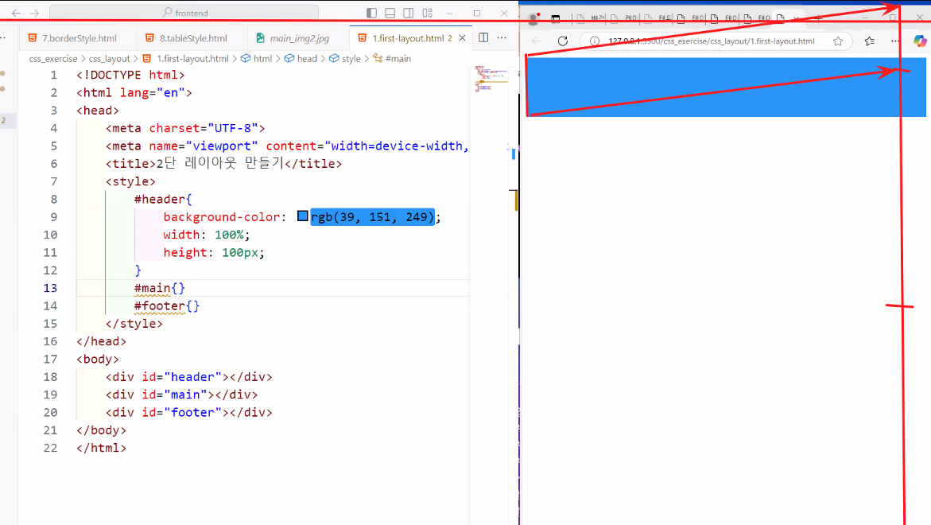The width and height of the screenshot is (931, 525).
Task: Click line number 13 in the gutter
Action: point(50,288)
